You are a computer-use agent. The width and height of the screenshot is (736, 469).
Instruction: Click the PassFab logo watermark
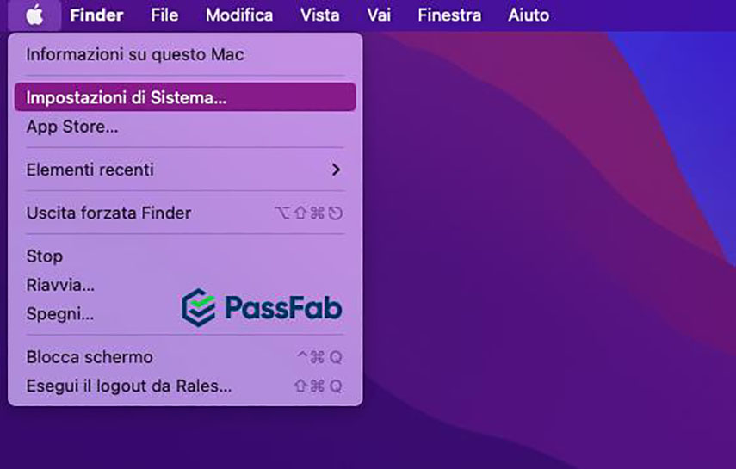point(262,307)
